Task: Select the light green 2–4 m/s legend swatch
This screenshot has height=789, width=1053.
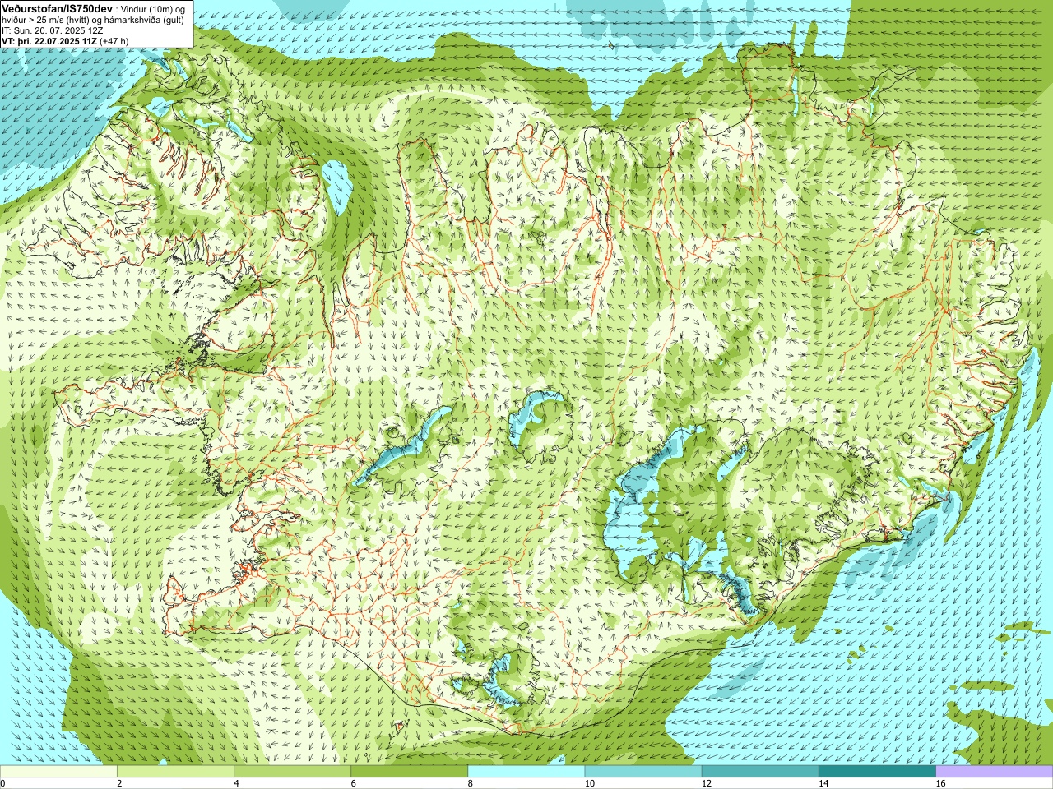Action: [x=175, y=772]
